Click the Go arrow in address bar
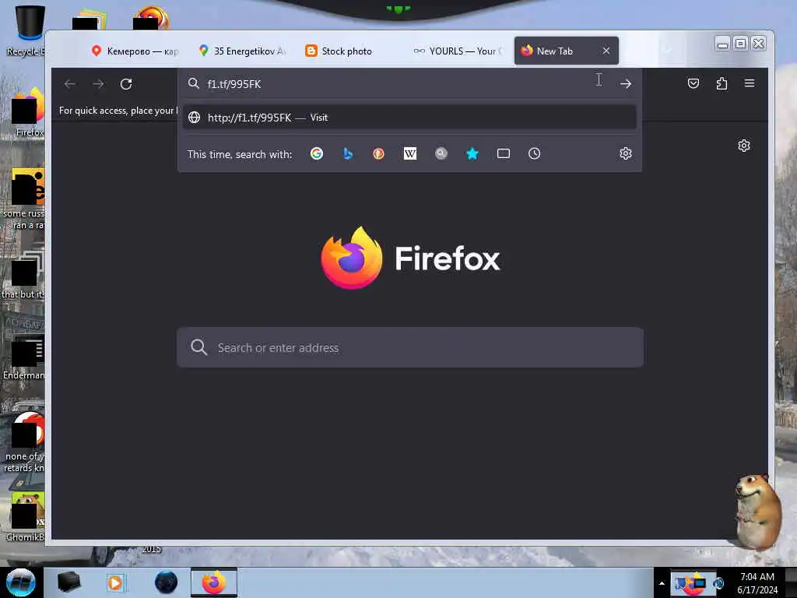The image size is (797, 598). (x=626, y=84)
